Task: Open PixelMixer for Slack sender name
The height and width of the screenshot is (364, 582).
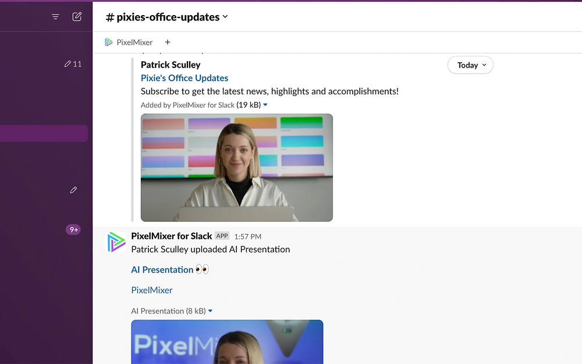Action: click(x=172, y=236)
